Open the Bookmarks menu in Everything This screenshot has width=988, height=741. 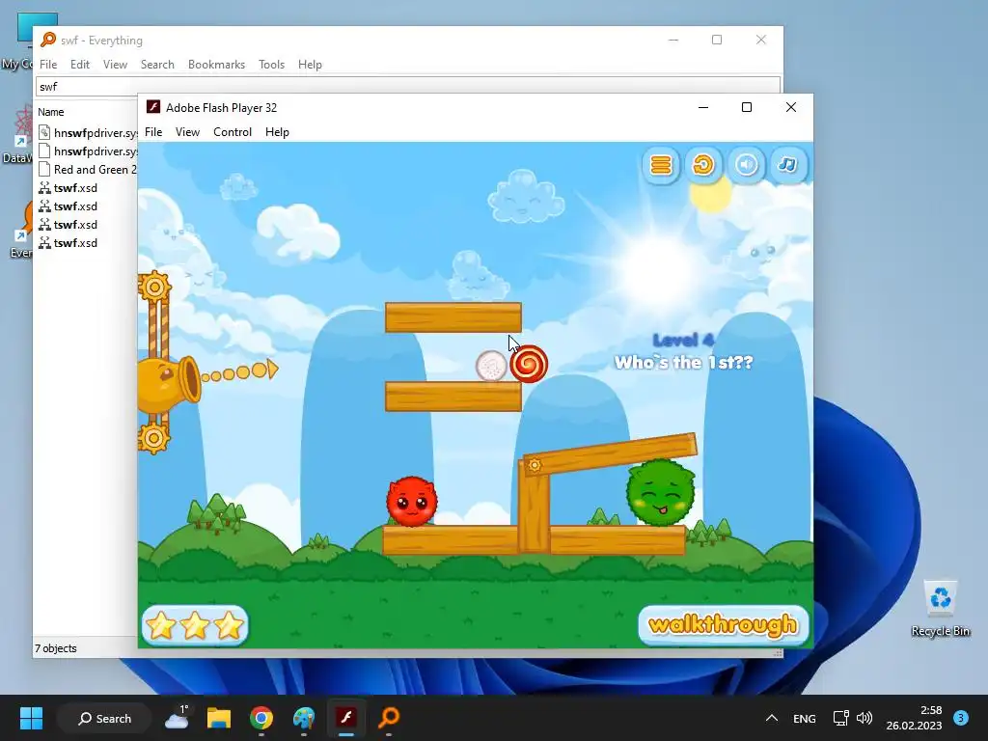216,65
